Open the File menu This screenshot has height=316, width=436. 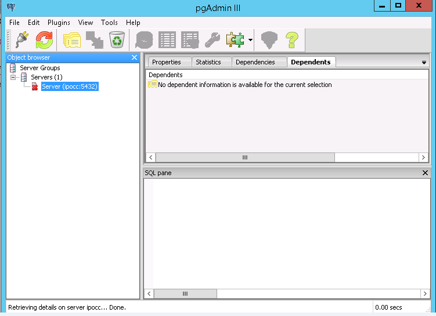click(x=15, y=23)
